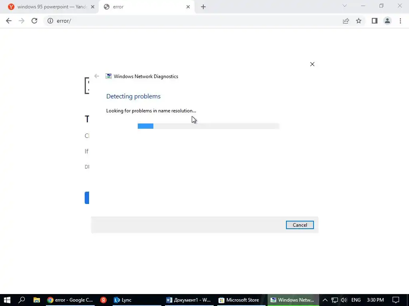The width and height of the screenshot is (409, 306).
Task: Select the error browser tab
Action: click(146, 7)
